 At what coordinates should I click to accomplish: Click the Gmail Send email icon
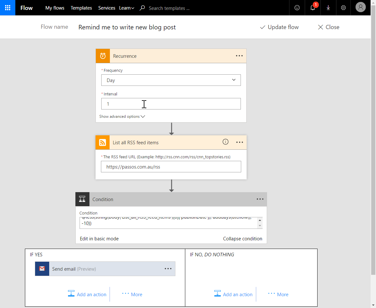[x=42, y=269]
